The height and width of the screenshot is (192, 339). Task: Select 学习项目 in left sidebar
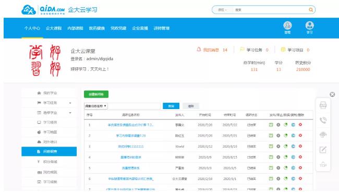49,123
